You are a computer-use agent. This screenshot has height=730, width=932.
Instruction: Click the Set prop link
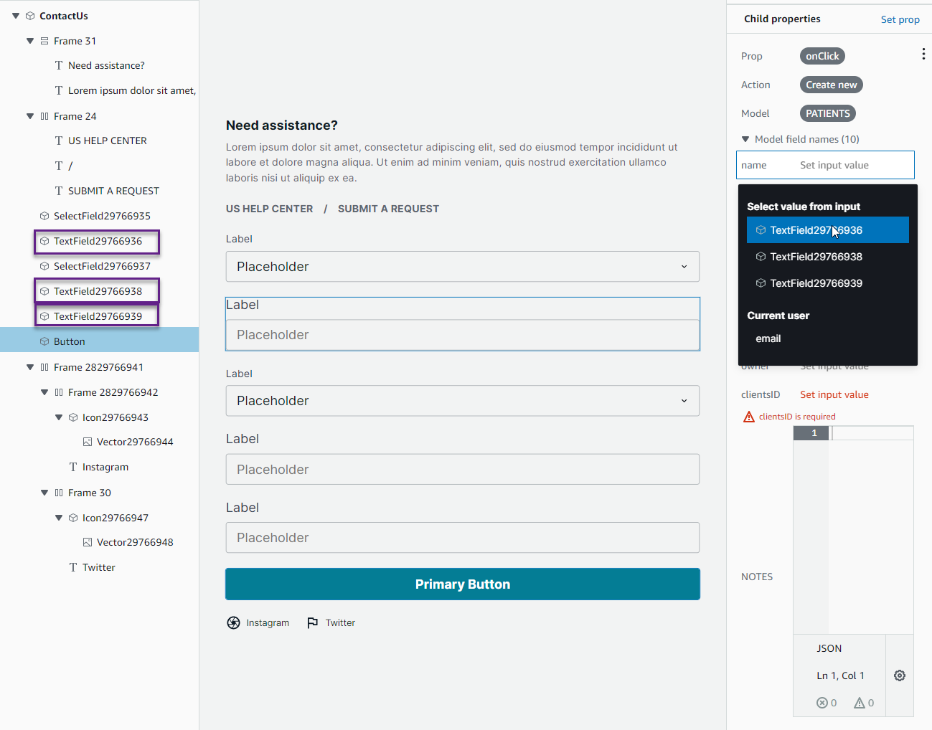pyautogui.click(x=900, y=19)
